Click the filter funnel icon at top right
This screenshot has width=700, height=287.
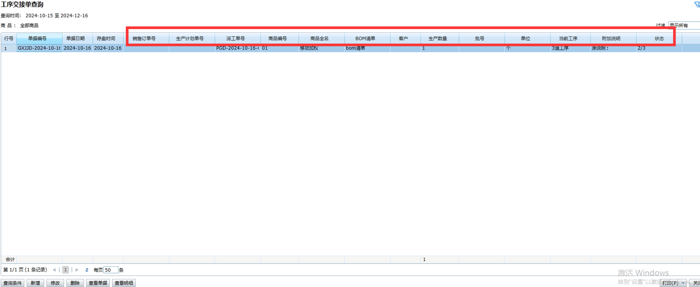click(x=697, y=5)
